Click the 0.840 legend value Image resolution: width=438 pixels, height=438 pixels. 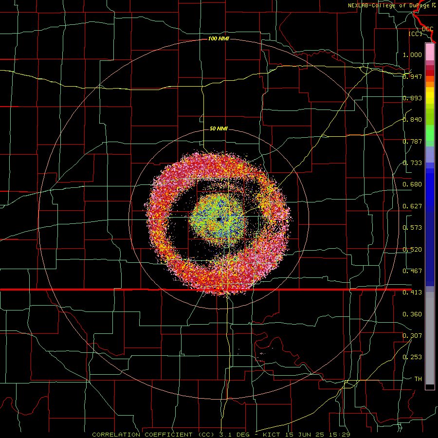412,120
